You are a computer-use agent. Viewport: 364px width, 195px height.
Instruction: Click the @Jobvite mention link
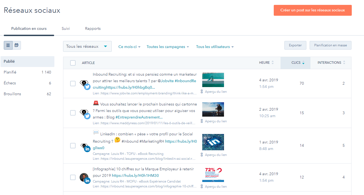click(x=166, y=81)
